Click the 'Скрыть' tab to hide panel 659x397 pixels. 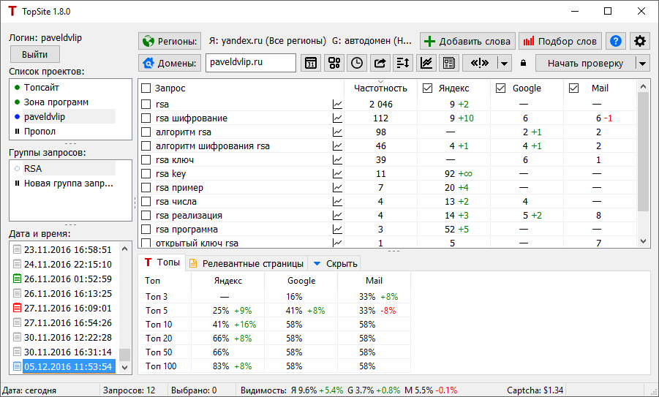click(335, 263)
